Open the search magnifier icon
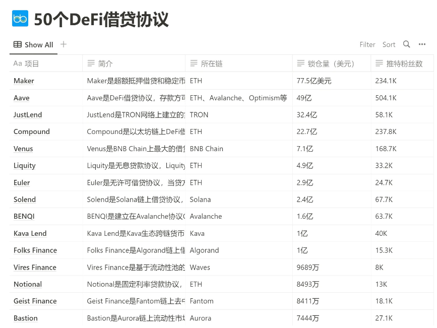This screenshot has height=328, width=437. (406, 44)
